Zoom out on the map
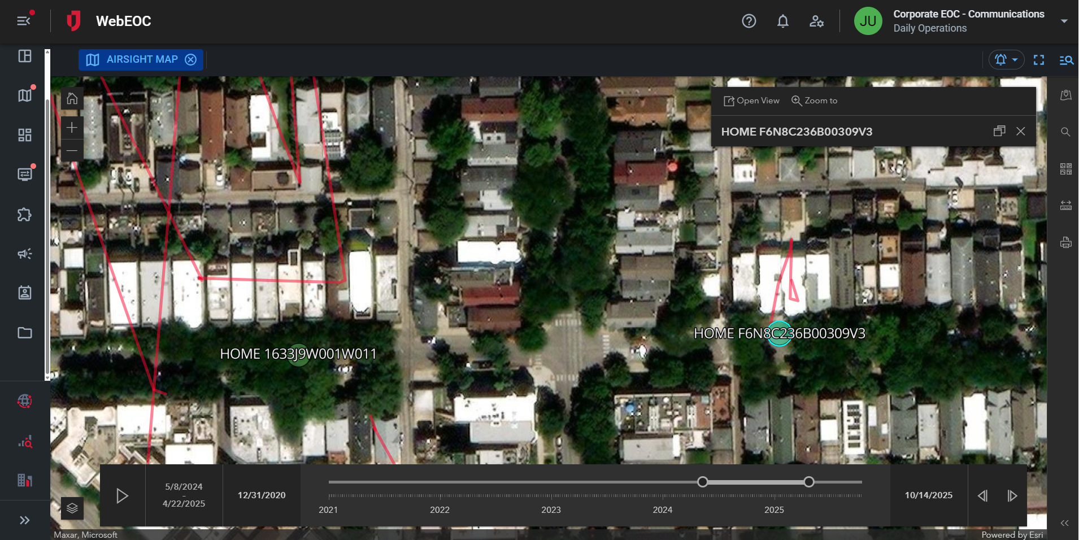This screenshot has height=540, width=1079. [72, 151]
